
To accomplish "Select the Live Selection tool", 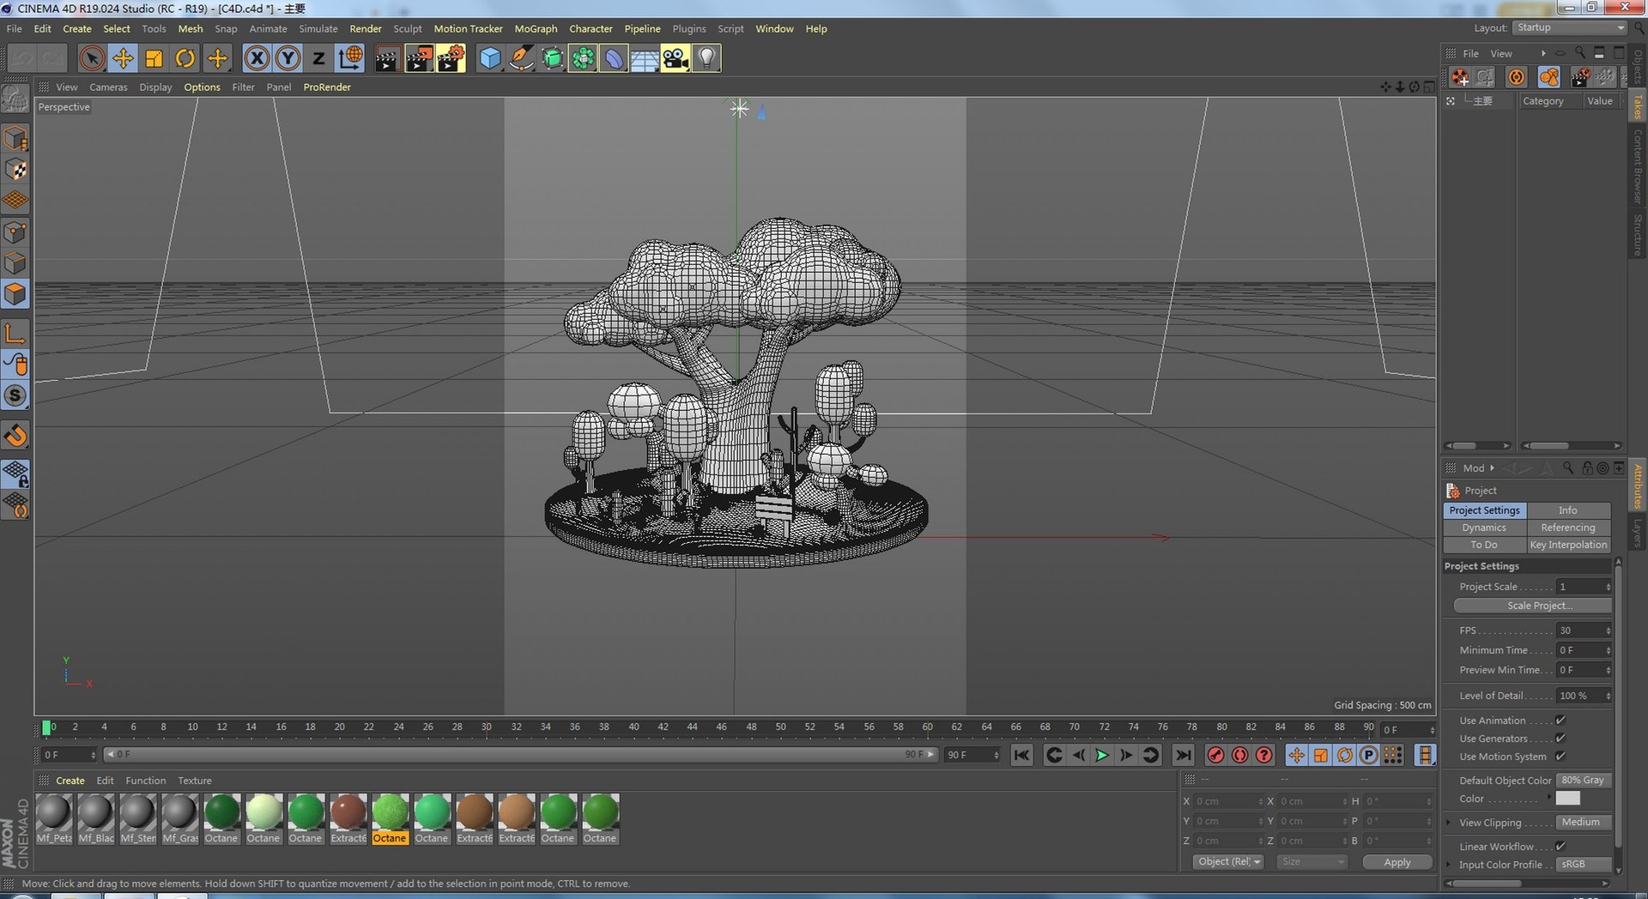I will point(92,58).
